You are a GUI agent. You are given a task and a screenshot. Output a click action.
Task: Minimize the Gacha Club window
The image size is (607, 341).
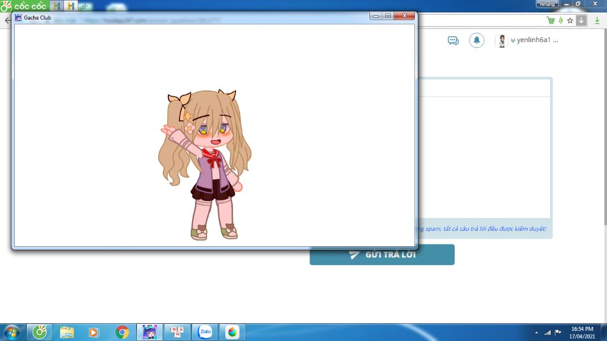tap(375, 15)
